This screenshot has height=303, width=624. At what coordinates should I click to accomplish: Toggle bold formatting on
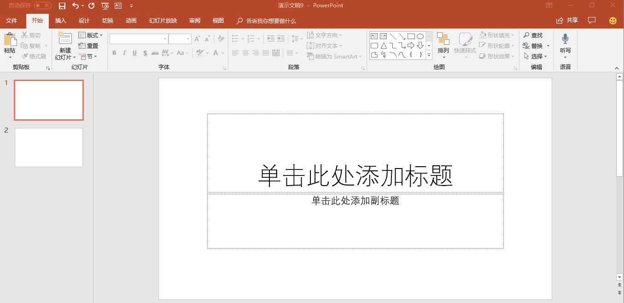click(x=114, y=53)
